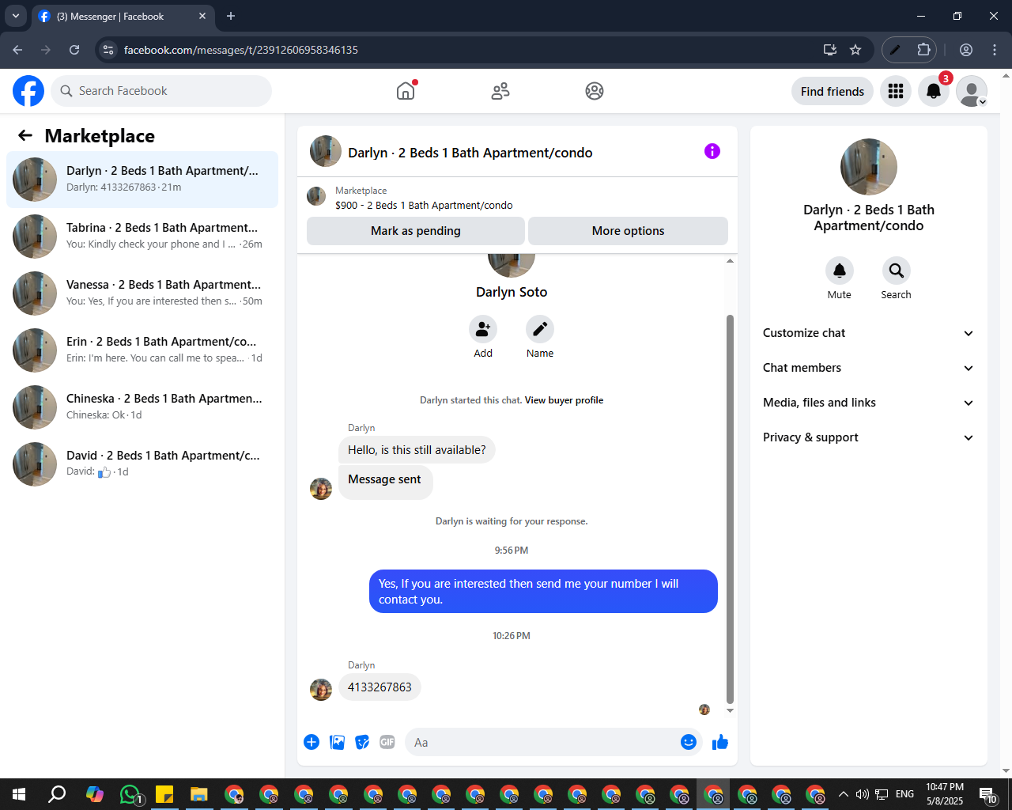Open notifications bell with 3 badge

(934, 91)
